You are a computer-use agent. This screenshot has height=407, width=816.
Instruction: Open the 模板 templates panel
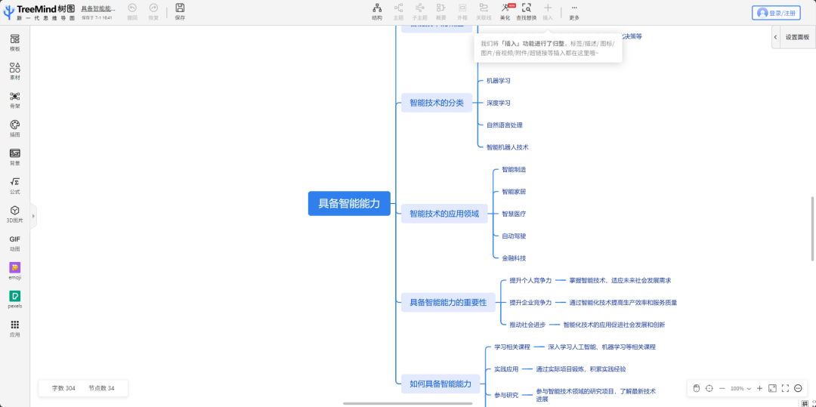(x=14, y=42)
